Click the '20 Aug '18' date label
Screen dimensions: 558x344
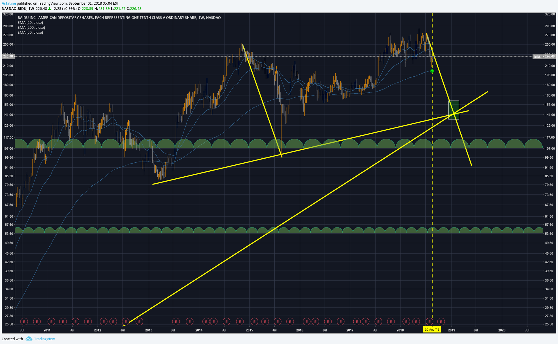[x=432, y=329]
